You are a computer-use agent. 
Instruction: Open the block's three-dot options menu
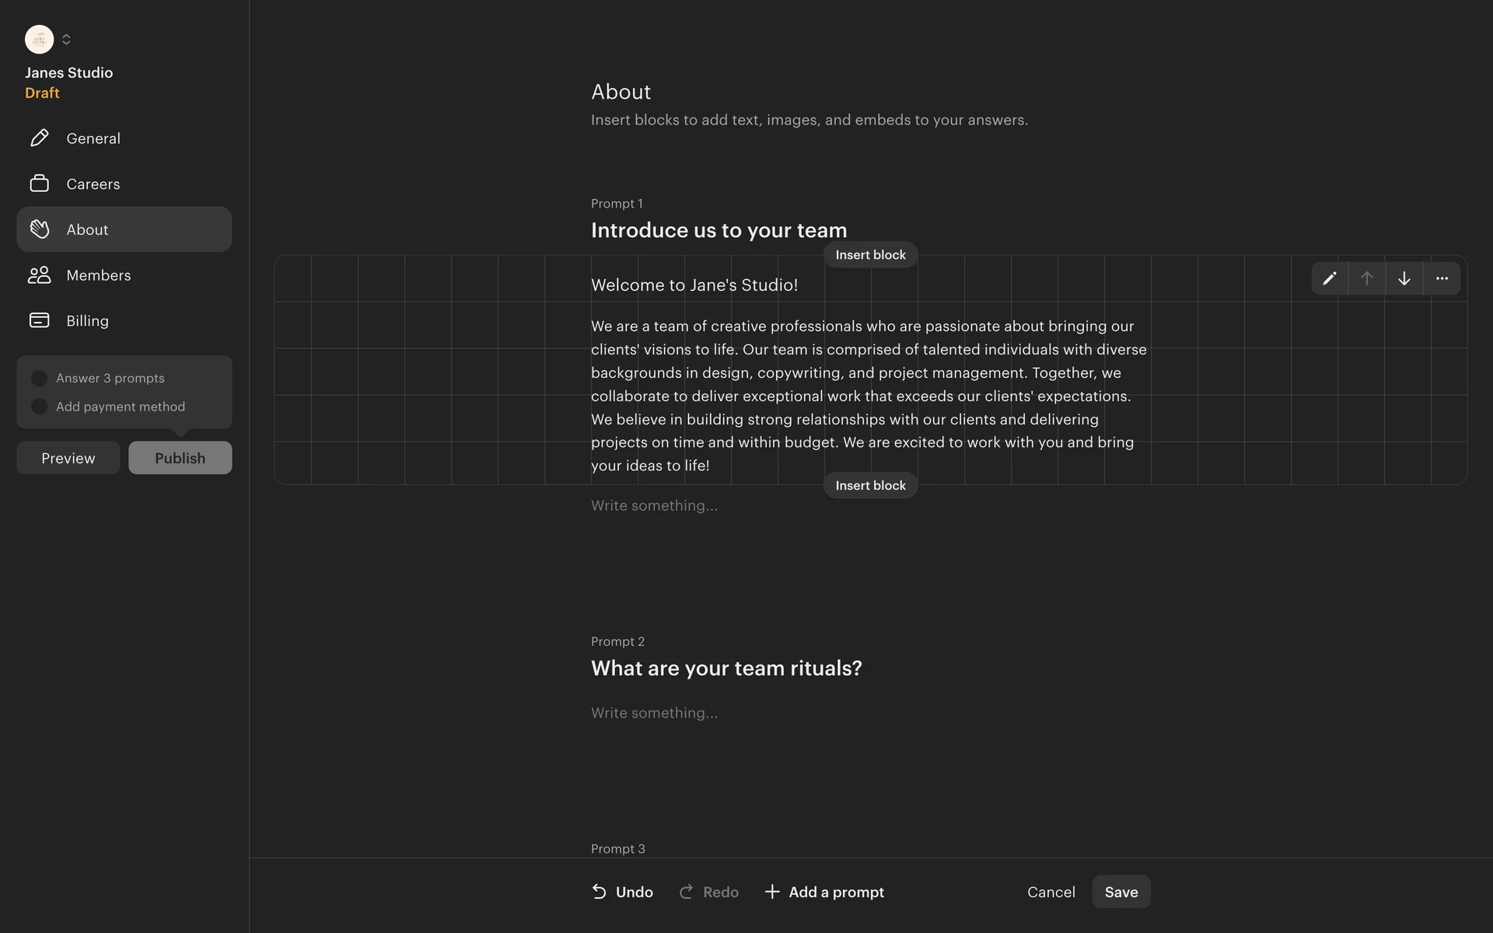pyautogui.click(x=1442, y=278)
